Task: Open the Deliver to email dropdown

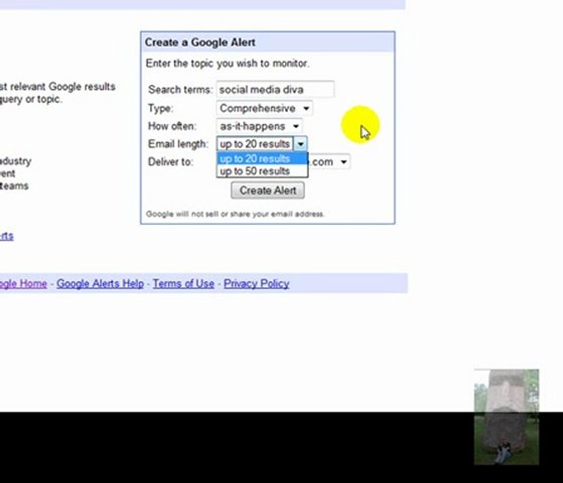Action: [x=329, y=162]
